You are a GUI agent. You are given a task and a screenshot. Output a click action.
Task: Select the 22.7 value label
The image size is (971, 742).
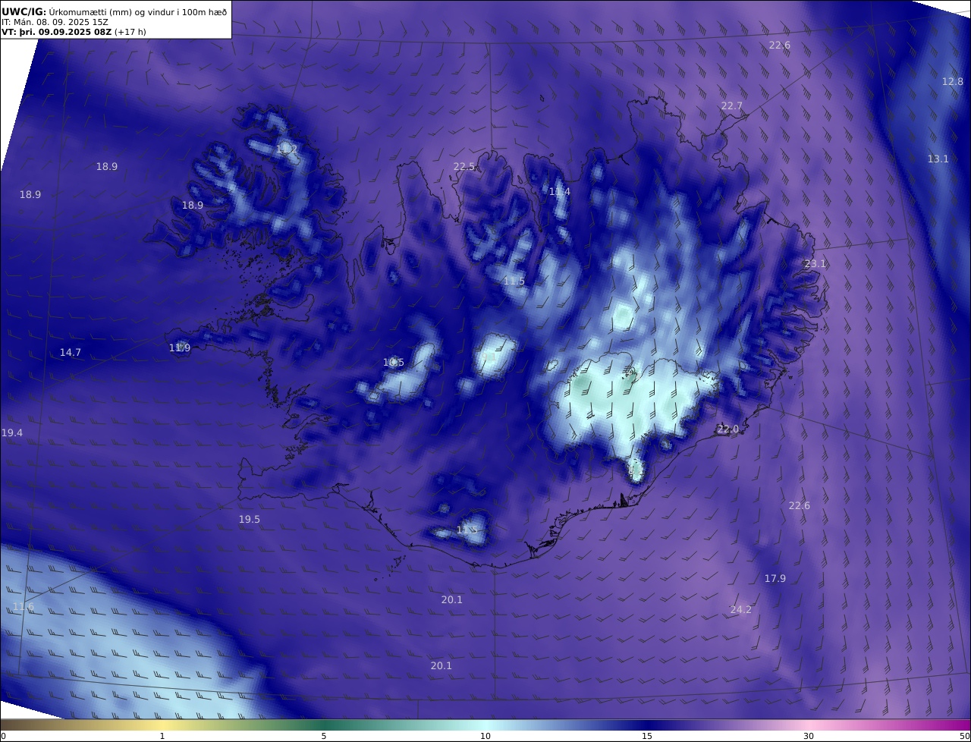[732, 106]
